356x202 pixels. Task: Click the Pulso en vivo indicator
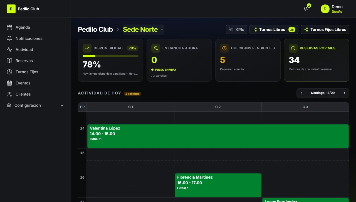click(x=164, y=70)
